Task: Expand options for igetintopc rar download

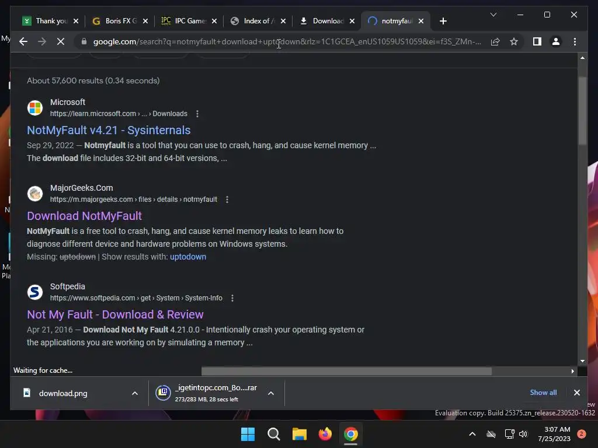Action: pyautogui.click(x=271, y=393)
